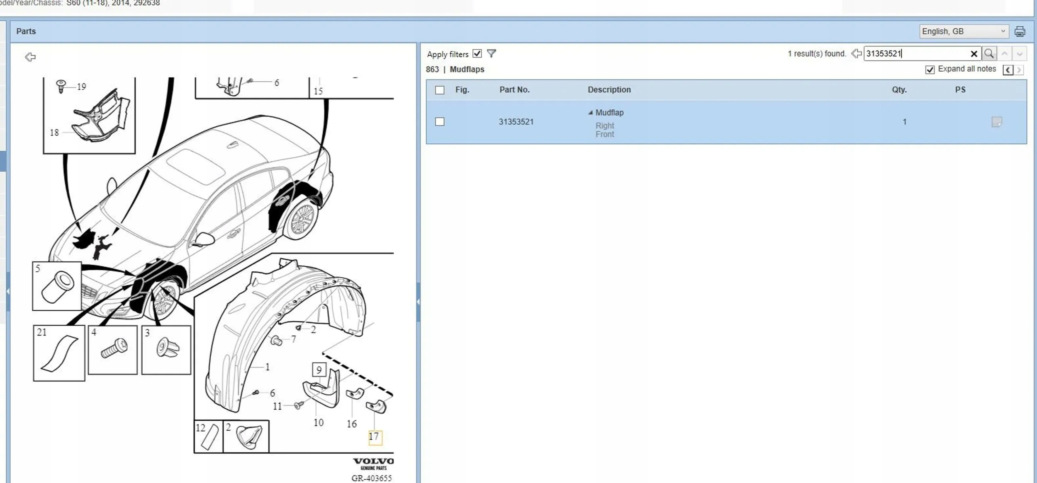This screenshot has width=1037, height=483.
Task: Collapse the Mudflap description notes triangle
Action: 590,113
